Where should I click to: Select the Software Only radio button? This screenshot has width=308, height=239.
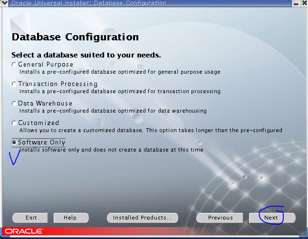click(x=14, y=143)
